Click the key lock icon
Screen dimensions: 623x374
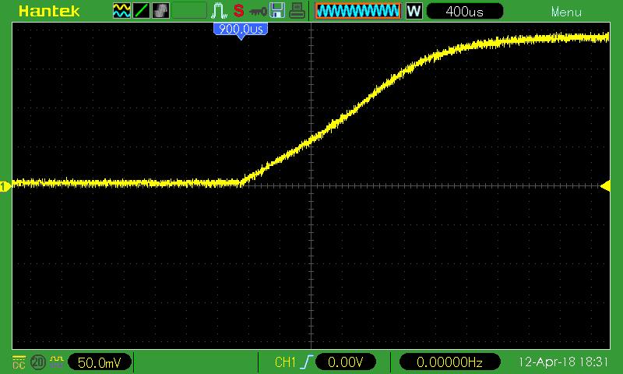pyautogui.click(x=258, y=12)
